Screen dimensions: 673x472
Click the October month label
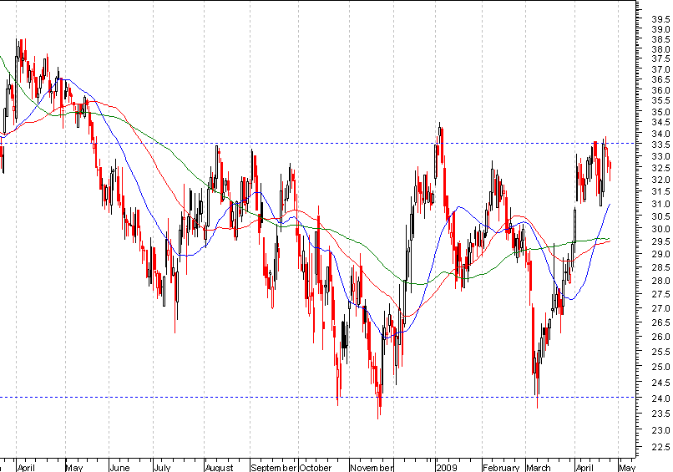point(316,467)
